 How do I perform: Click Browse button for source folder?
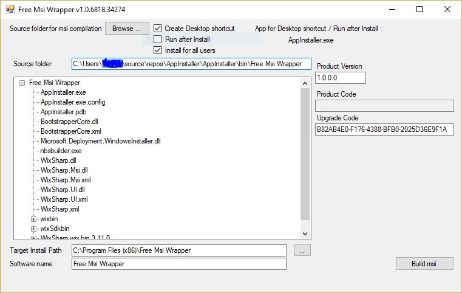(127, 29)
